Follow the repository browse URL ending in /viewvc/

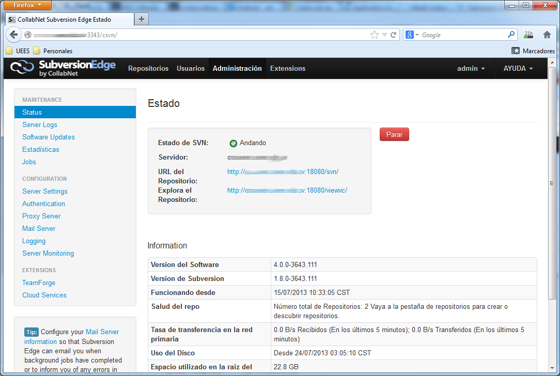287,190
